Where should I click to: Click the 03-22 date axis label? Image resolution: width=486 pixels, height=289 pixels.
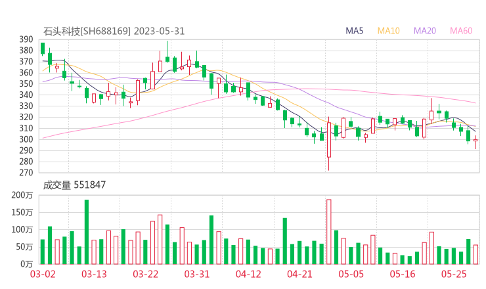click(145, 274)
